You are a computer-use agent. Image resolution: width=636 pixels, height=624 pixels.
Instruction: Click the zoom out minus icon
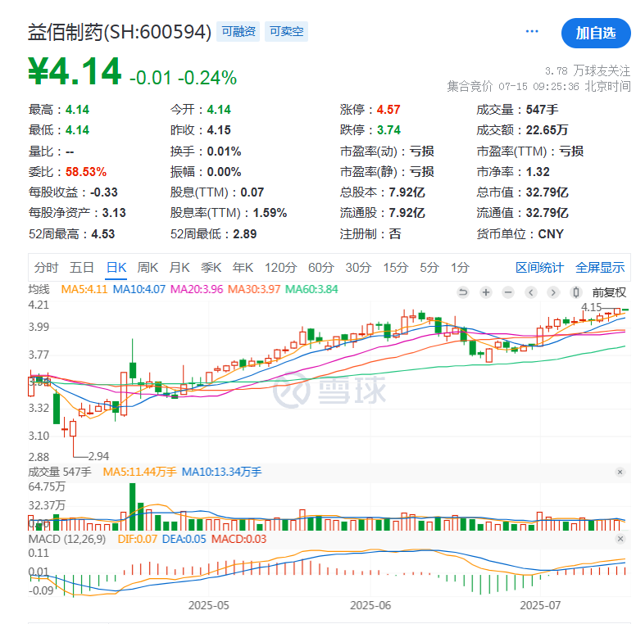tap(508, 292)
